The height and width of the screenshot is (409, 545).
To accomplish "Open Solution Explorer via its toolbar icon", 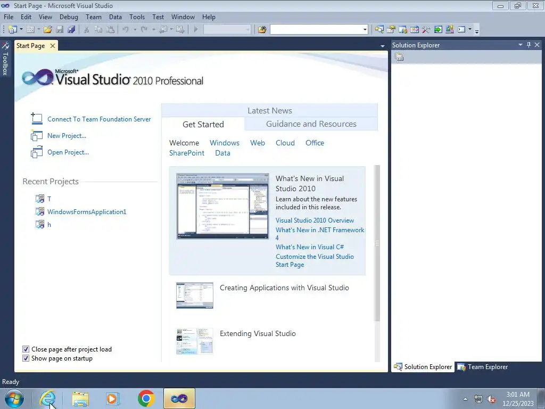I will (379, 30).
